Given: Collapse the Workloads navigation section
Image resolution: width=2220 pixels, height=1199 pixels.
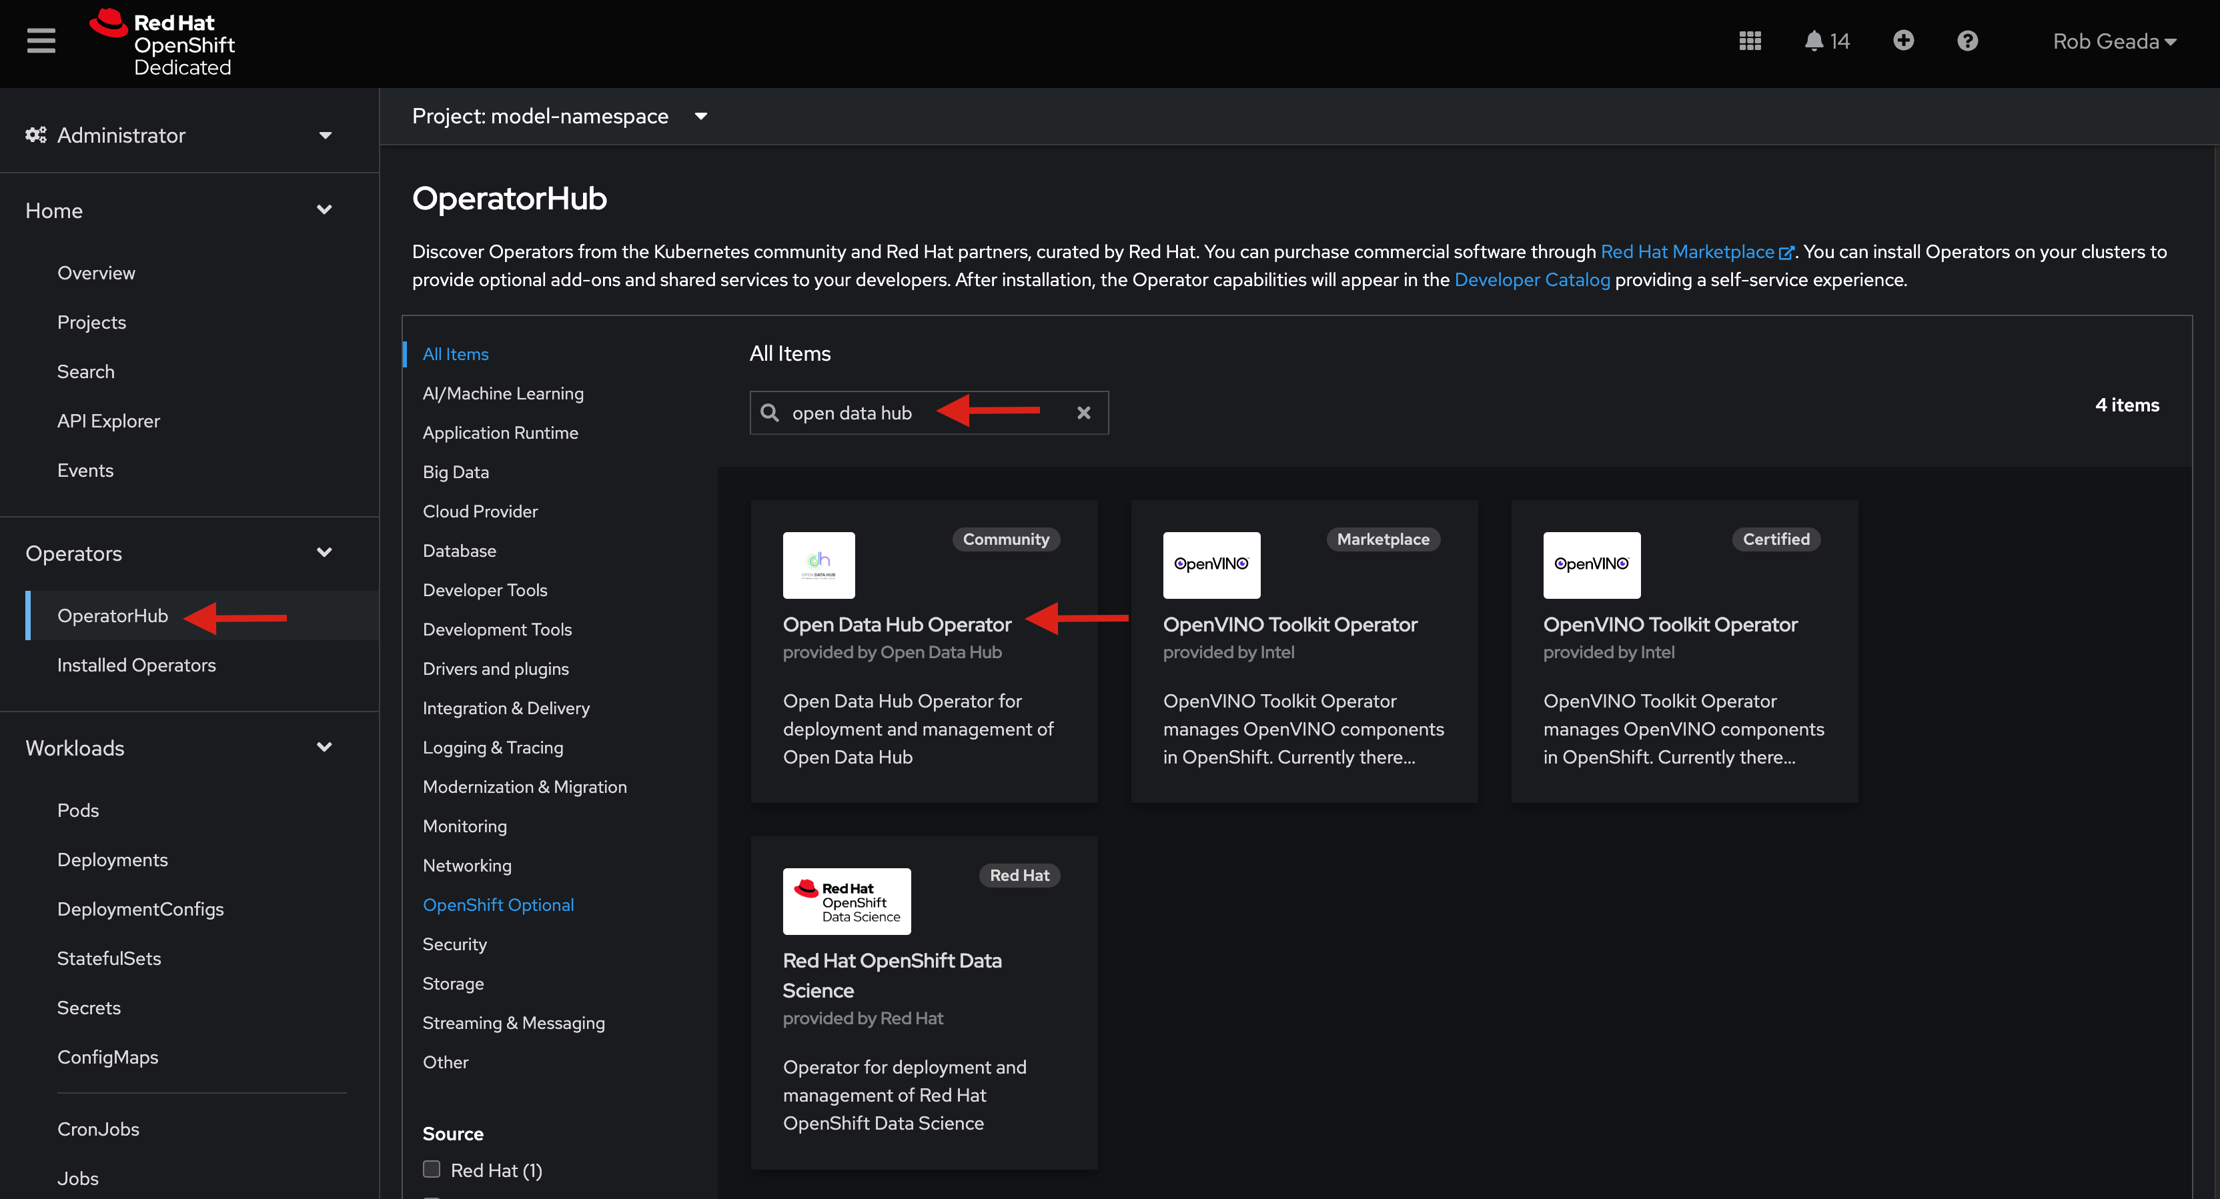Looking at the screenshot, I should coord(179,748).
